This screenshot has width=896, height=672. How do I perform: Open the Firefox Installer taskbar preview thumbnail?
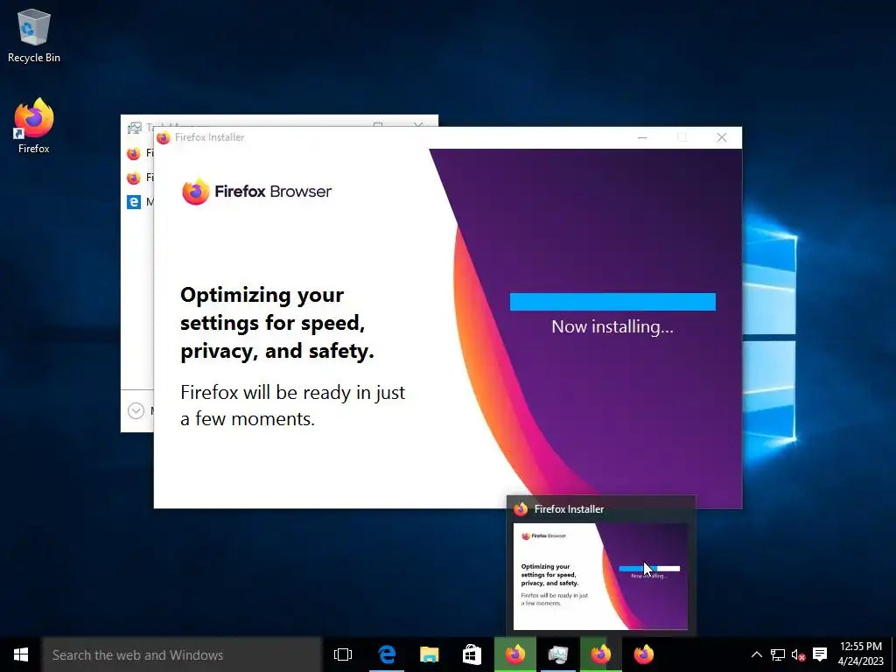tap(600, 576)
